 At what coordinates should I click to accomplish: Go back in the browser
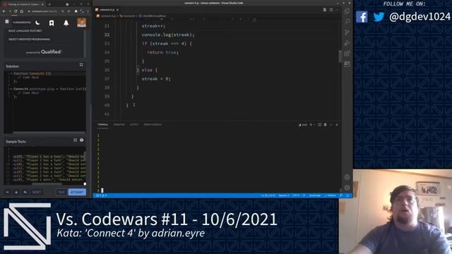pyautogui.click(x=4, y=11)
